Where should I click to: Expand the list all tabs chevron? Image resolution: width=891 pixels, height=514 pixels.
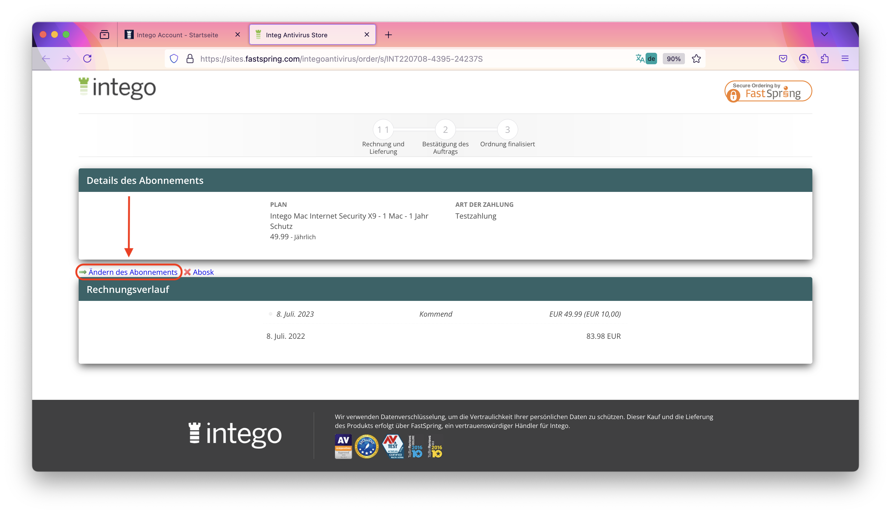coord(824,34)
